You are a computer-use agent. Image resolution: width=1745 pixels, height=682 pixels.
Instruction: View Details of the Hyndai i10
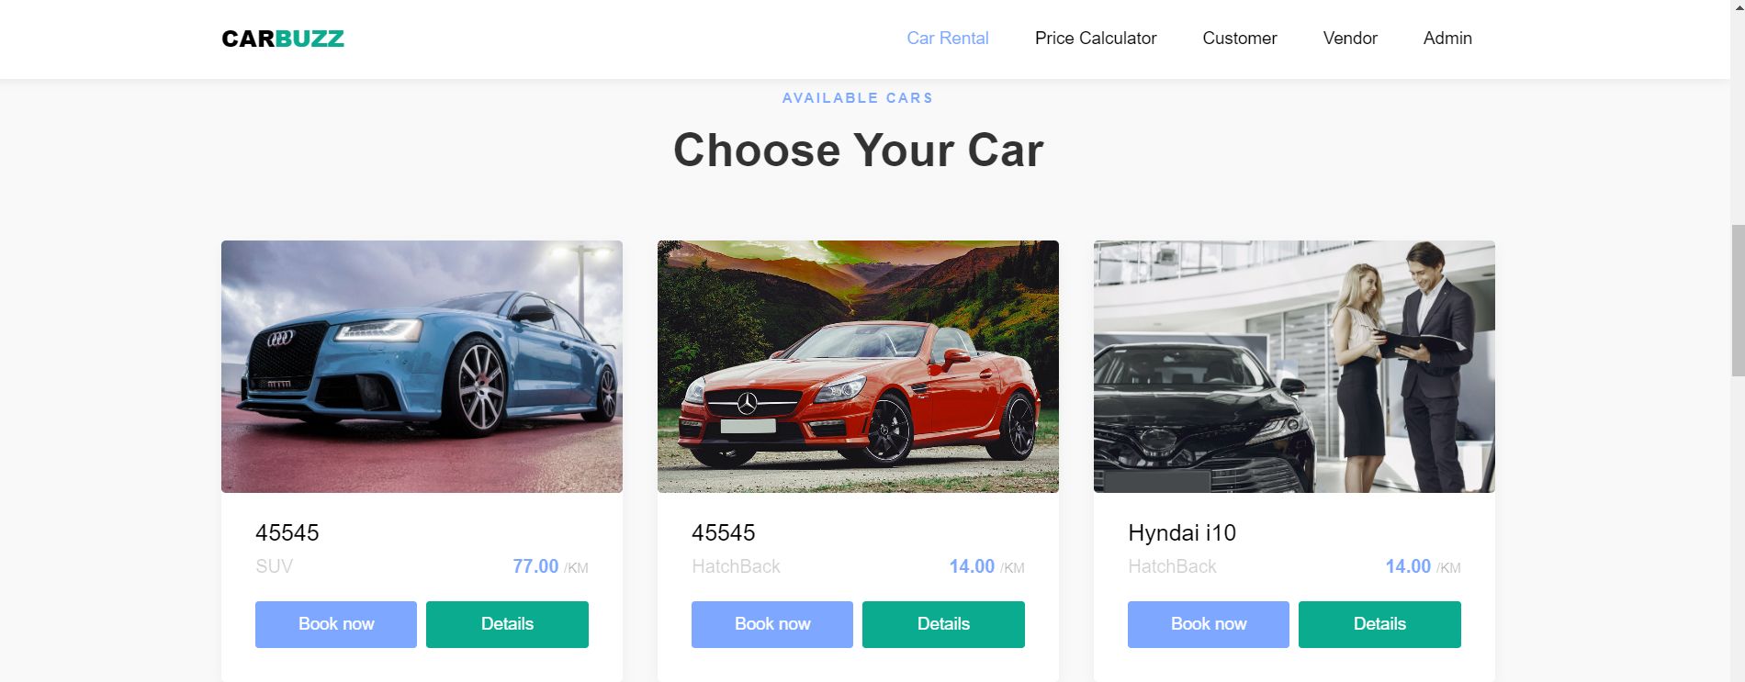point(1379,623)
